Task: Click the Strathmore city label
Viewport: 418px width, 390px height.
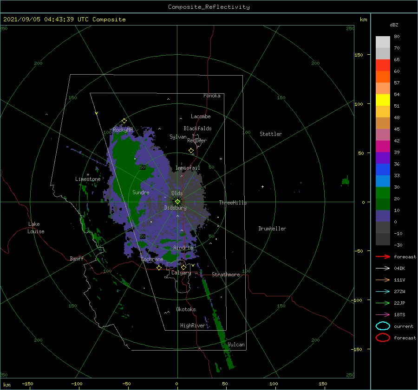Action: click(x=226, y=275)
